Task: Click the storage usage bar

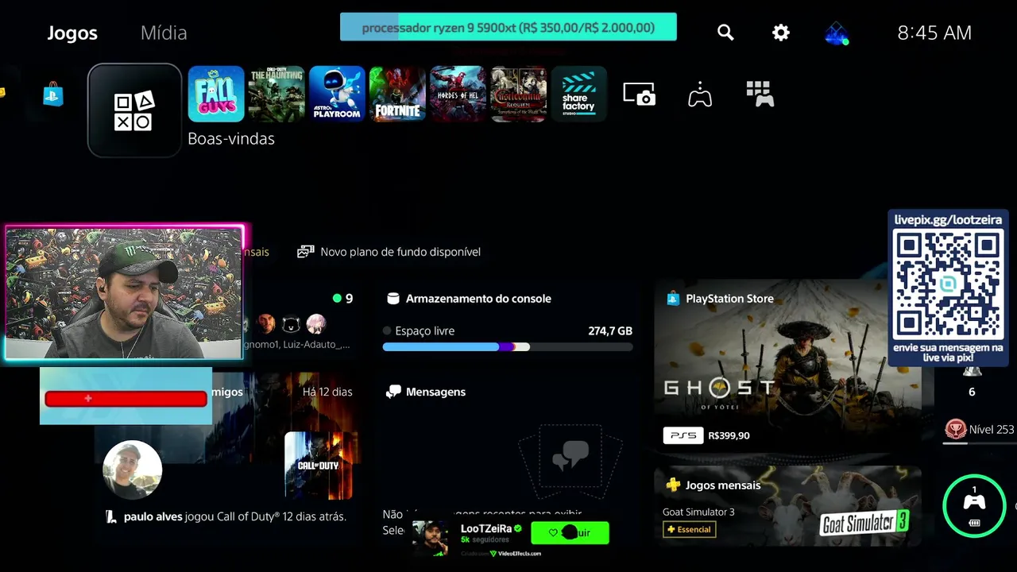Action: tap(508, 347)
